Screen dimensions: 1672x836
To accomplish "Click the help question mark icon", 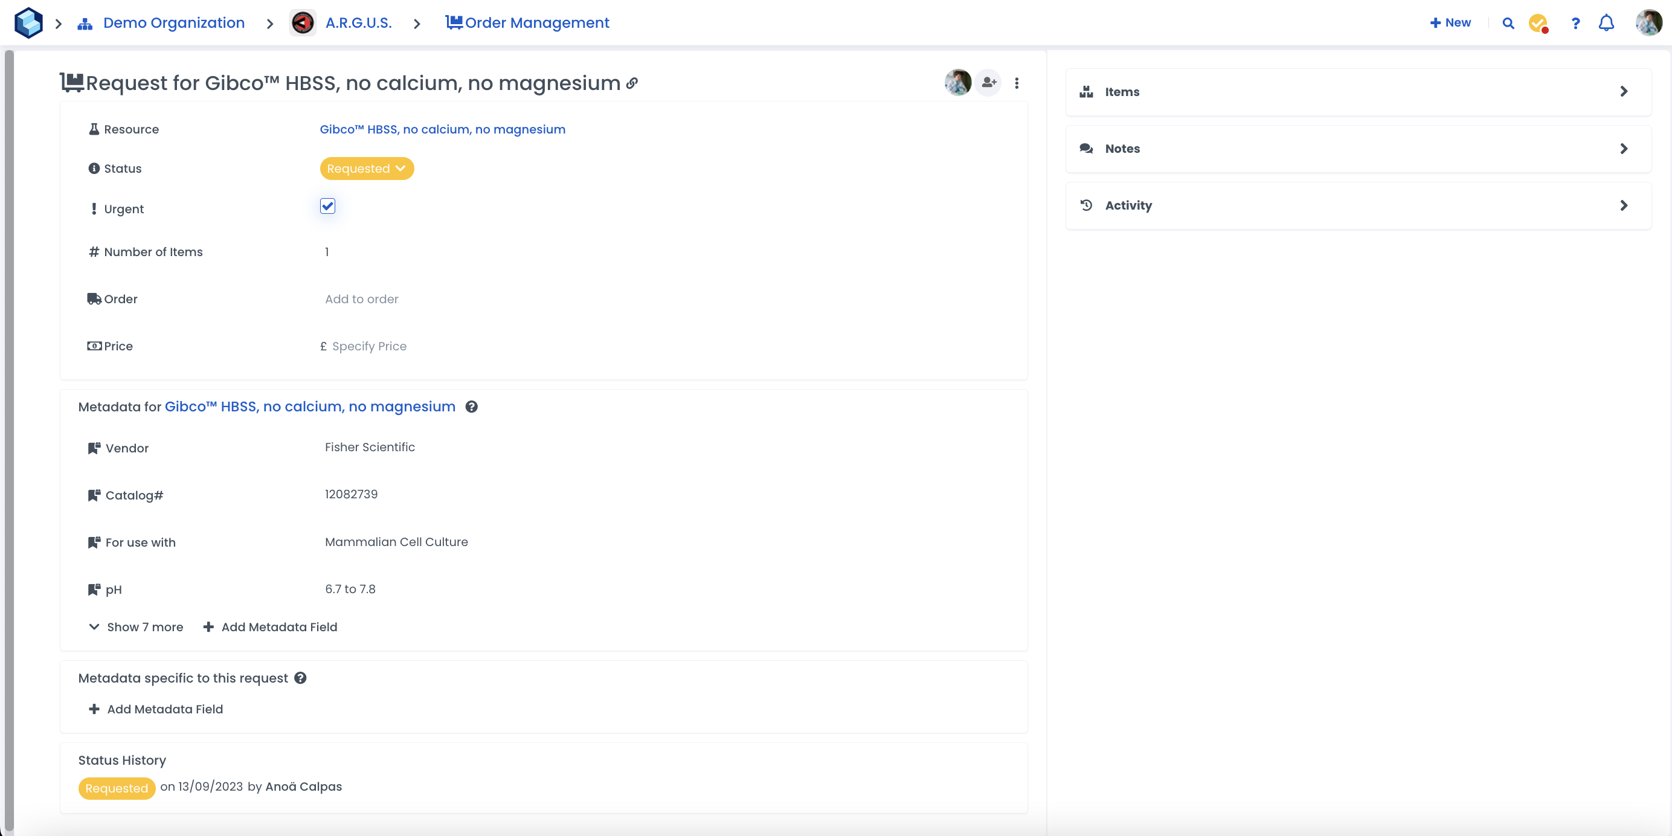I will pyautogui.click(x=1575, y=24).
